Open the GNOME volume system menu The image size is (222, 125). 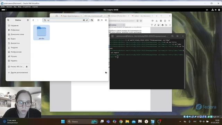pyautogui.click(x=216, y=10)
